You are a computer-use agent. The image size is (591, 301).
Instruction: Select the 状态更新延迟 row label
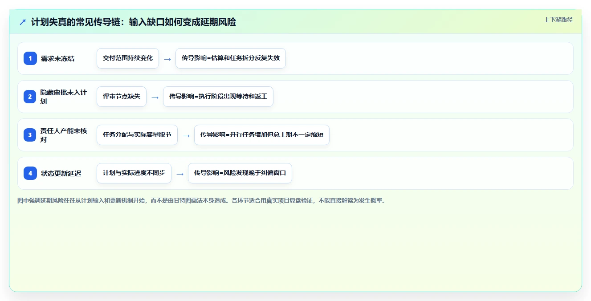61,173
